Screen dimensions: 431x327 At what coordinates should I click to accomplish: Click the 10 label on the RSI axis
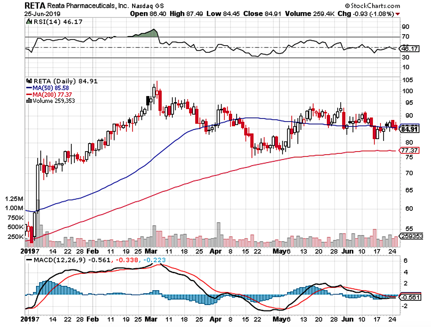pos(406,67)
